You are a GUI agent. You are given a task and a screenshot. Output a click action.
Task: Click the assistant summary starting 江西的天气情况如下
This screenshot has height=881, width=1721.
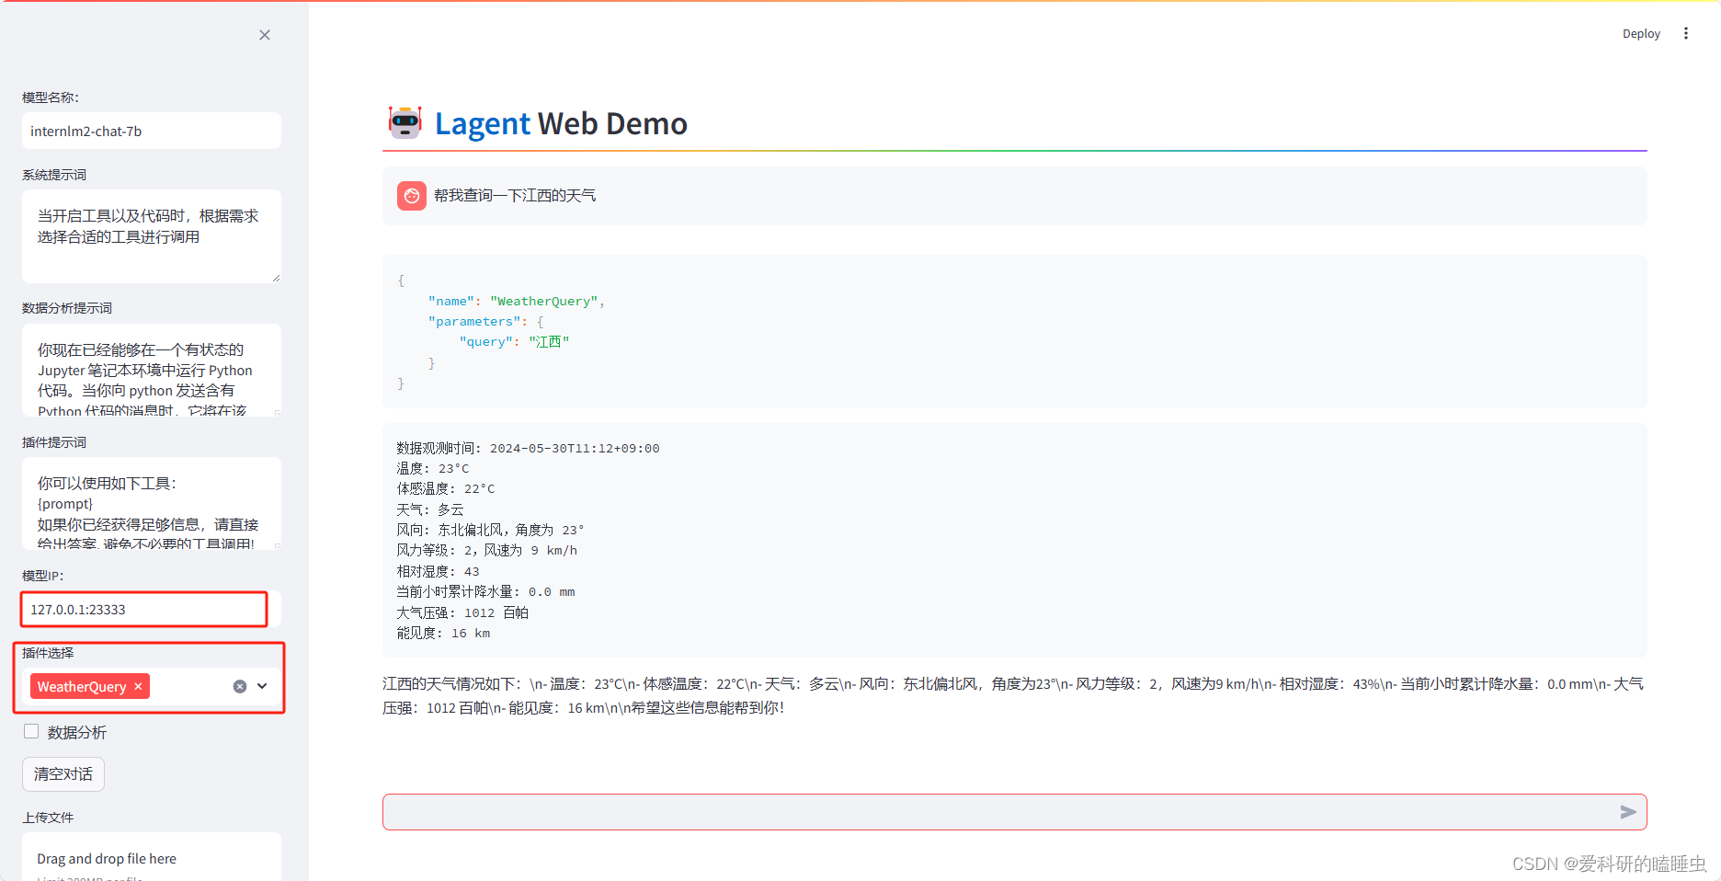click(x=1013, y=695)
